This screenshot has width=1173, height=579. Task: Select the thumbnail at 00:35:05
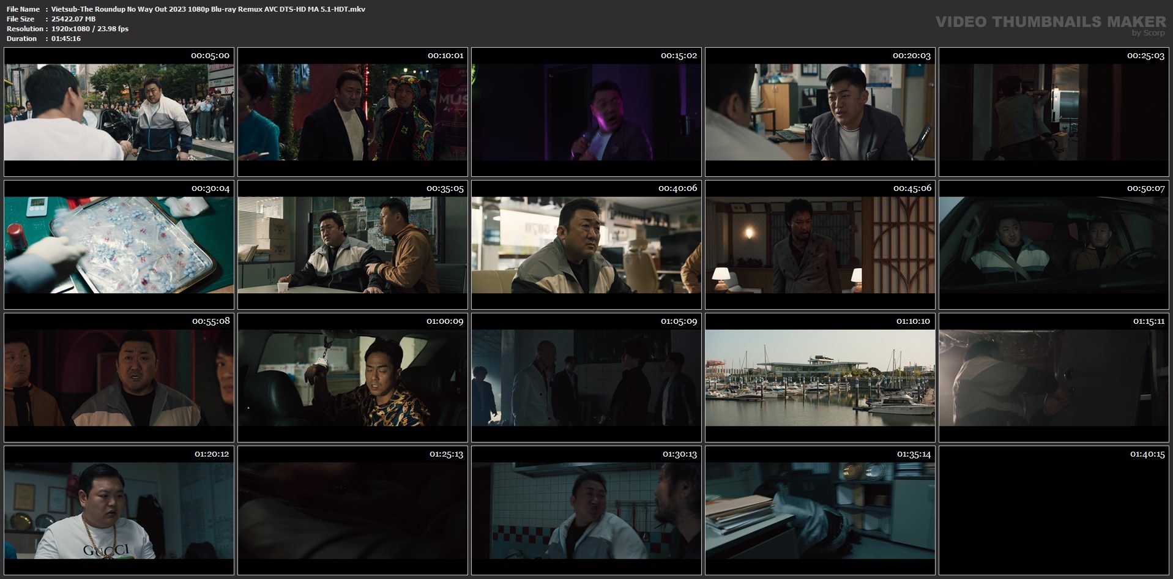(352, 245)
